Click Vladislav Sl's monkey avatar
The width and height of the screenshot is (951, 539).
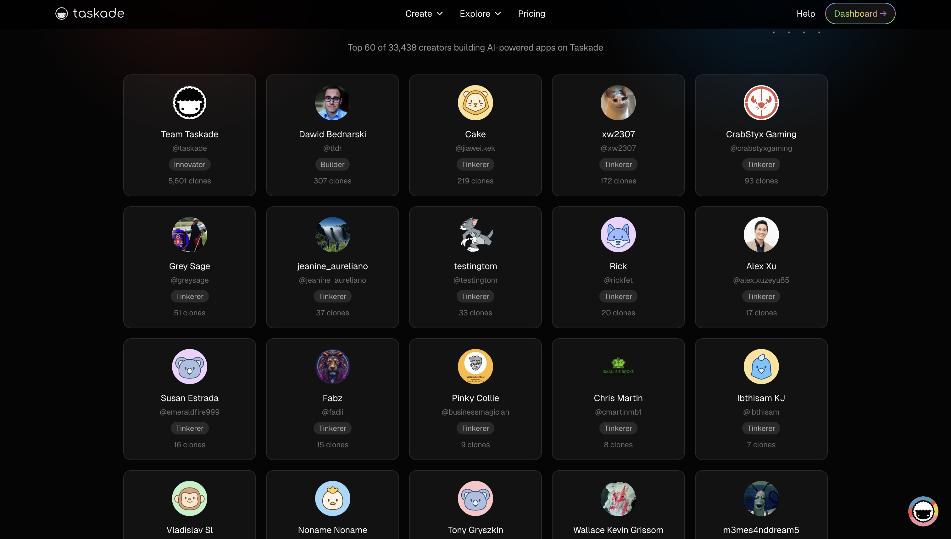(x=189, y=498)
